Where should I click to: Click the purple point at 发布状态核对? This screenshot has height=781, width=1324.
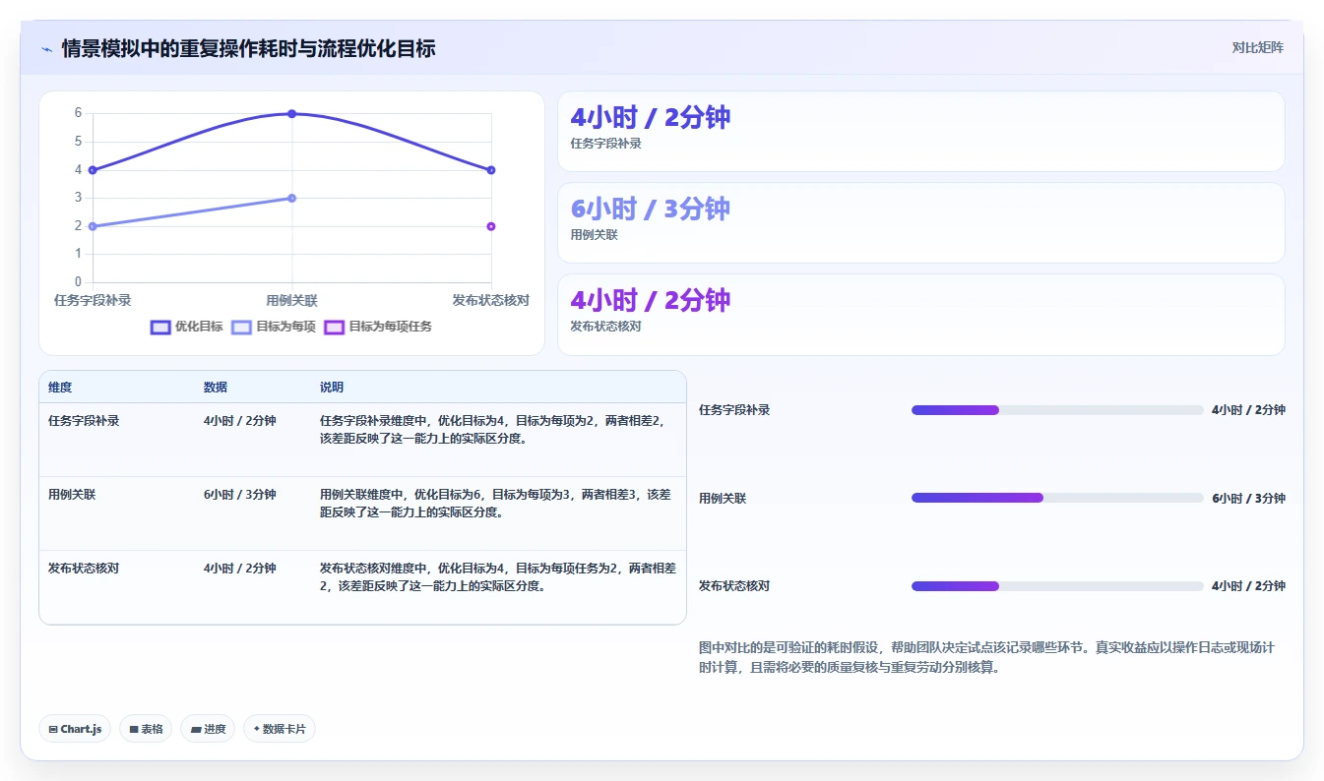point(490,226)
